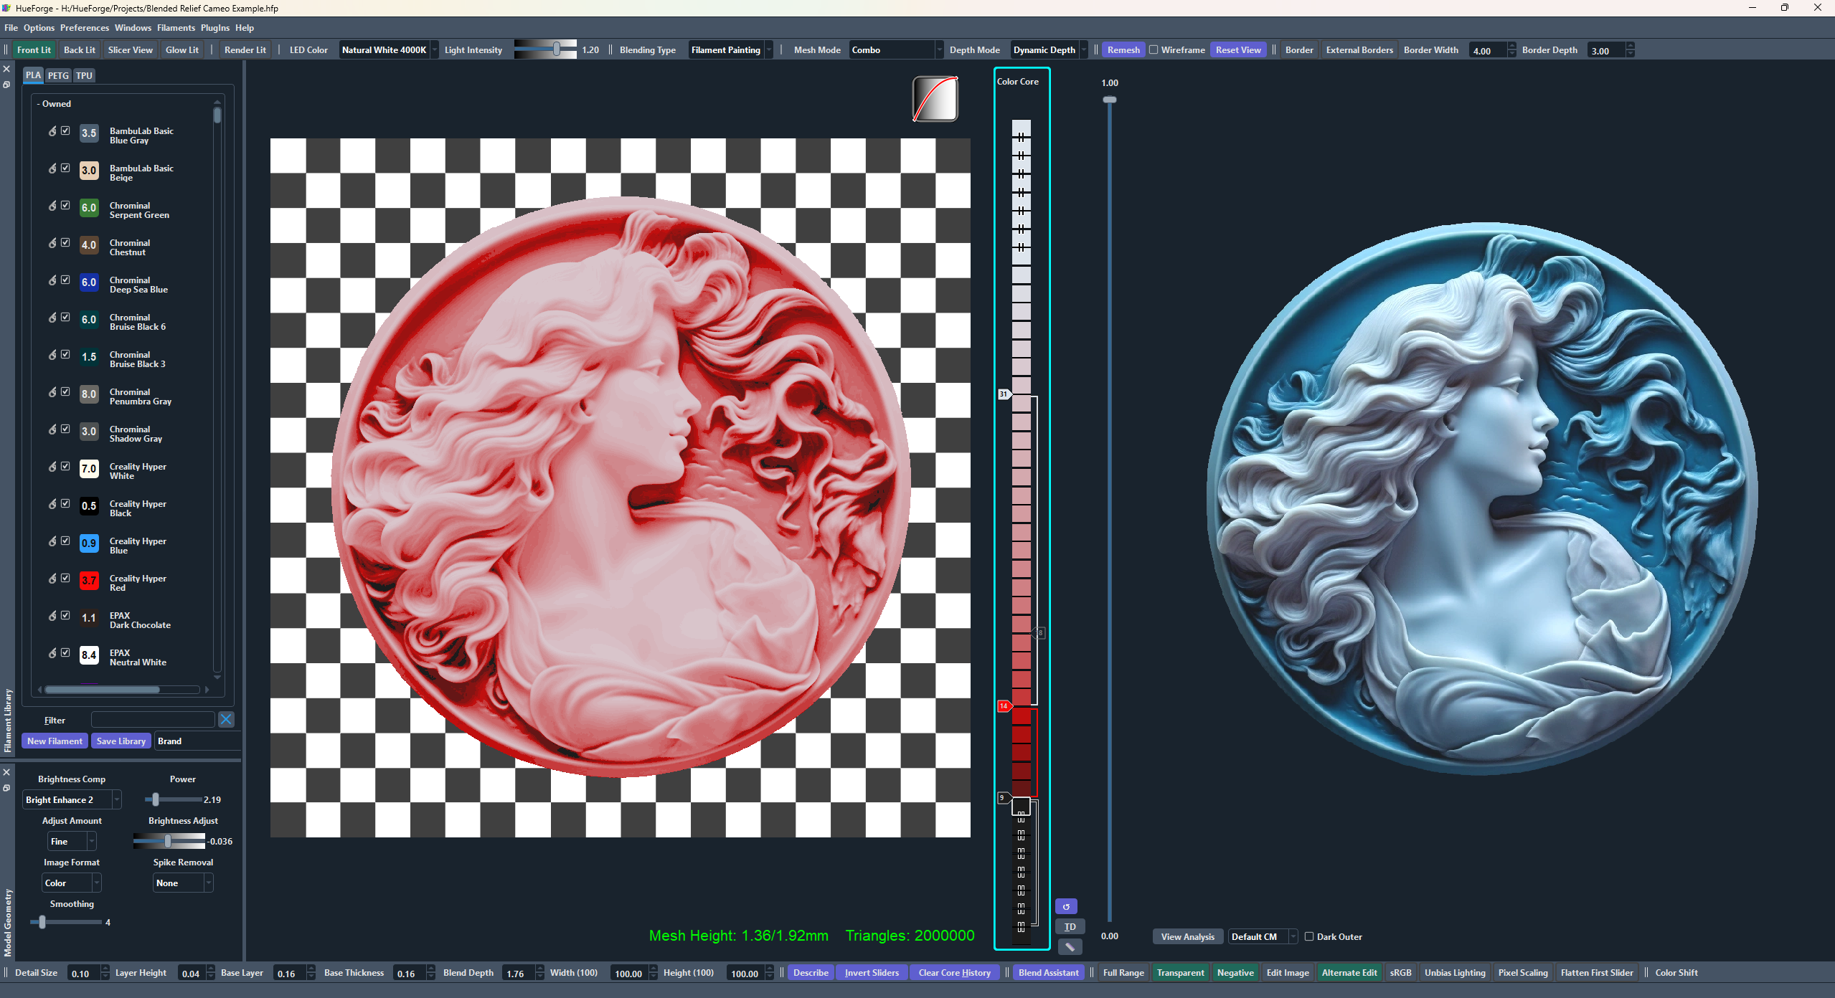Click the Light Intensity slider handle

[557, 49]
